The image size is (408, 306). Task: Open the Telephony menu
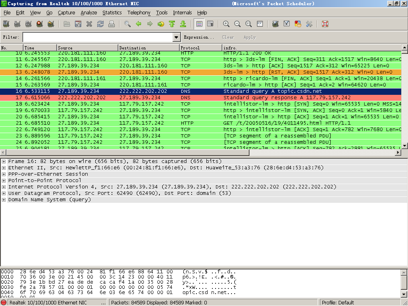pyautogui.click(x=139, y=12)
